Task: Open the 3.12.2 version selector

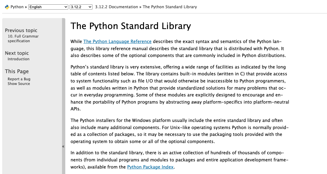Action: 81,7
